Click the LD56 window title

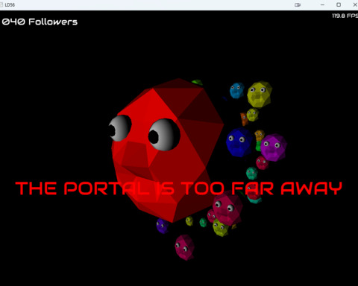[10, 4]
